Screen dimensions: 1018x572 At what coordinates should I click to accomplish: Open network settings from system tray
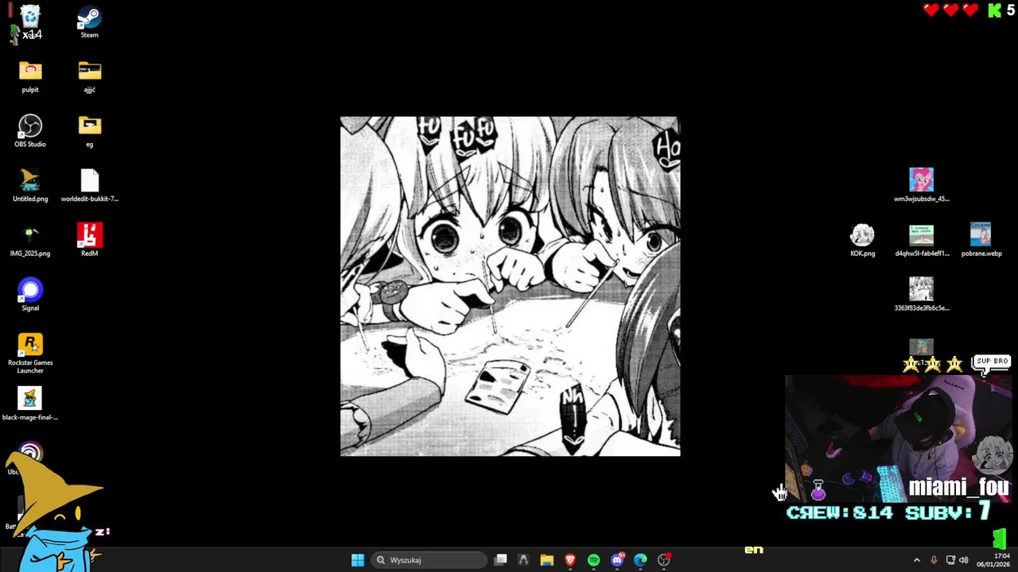[x=950, y=560]
